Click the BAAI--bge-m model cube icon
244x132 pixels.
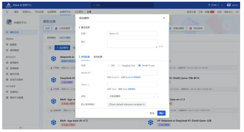pos(53,101)
